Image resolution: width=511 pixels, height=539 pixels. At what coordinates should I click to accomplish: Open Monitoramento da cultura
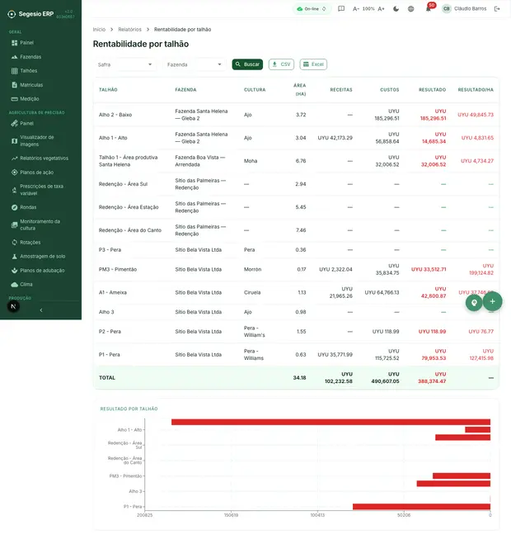40,225
